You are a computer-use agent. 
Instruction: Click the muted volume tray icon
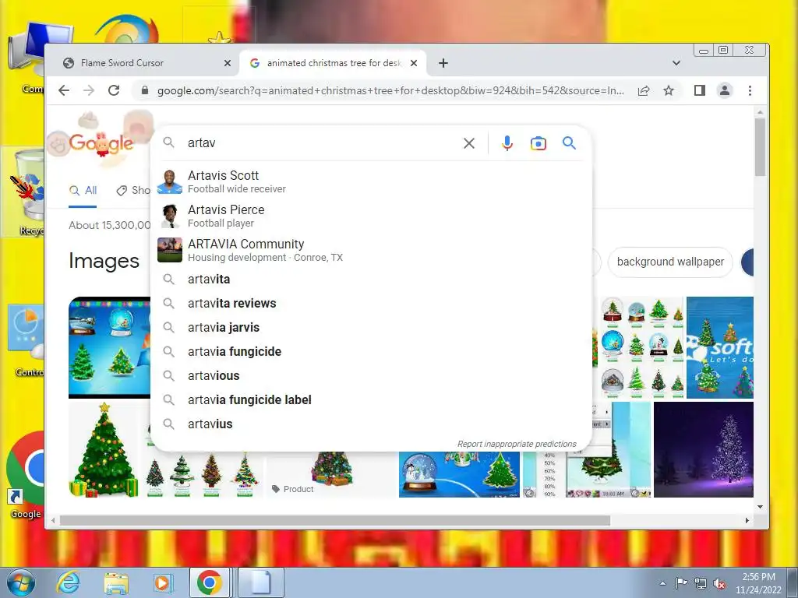(x=719, y=583)
